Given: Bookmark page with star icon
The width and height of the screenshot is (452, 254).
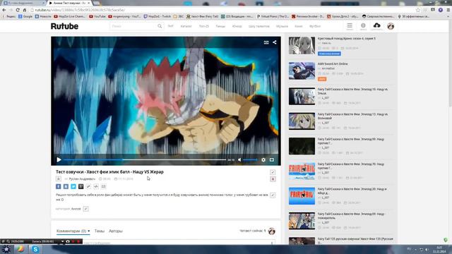Looking at the screenshot, I should click(x=418, y=10).
